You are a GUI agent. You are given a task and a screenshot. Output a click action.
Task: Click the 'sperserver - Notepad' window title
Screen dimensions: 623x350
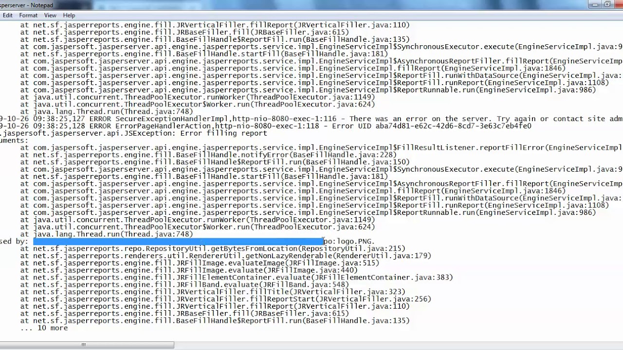(x=27, y=5)
